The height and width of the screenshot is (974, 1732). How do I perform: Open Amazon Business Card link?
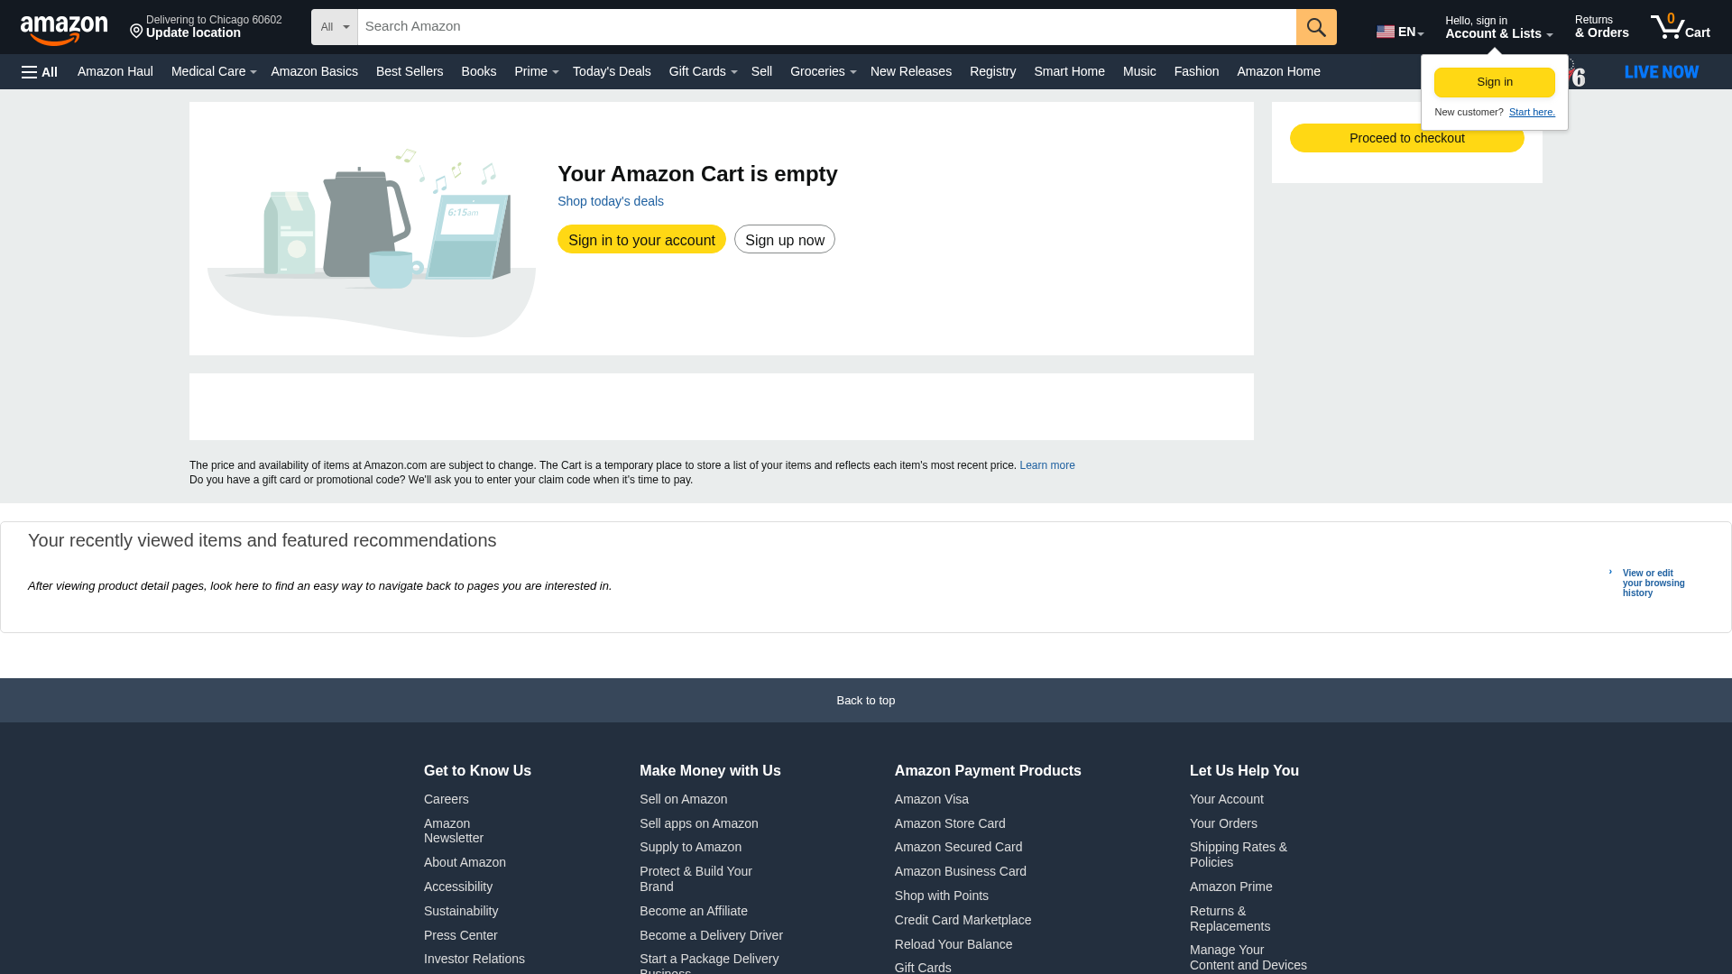[x=961, y=871]
